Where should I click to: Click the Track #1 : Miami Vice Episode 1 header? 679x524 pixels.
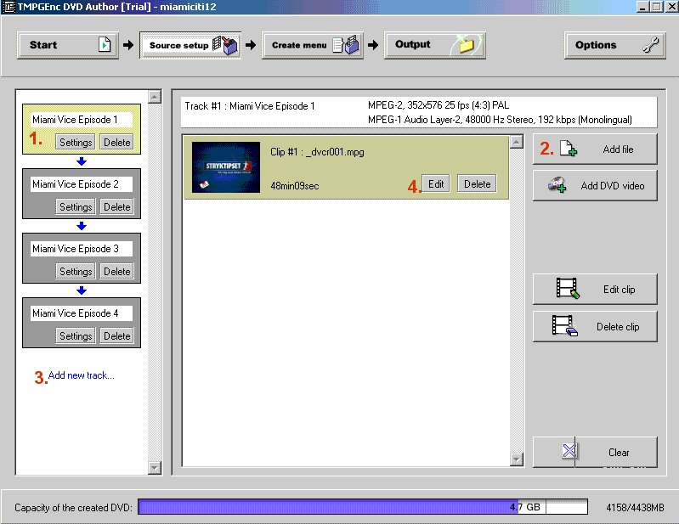pyautogui.click(x=250, y=106)
